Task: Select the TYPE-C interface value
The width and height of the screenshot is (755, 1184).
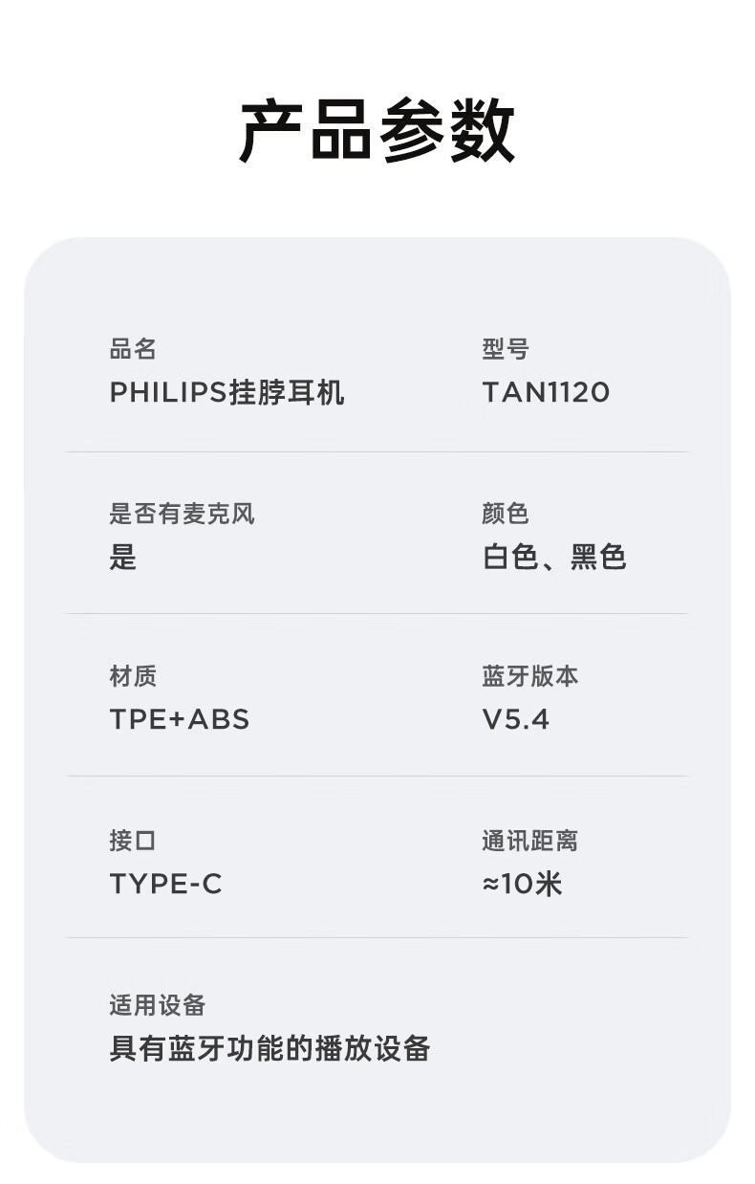Action: click(165, 884)
